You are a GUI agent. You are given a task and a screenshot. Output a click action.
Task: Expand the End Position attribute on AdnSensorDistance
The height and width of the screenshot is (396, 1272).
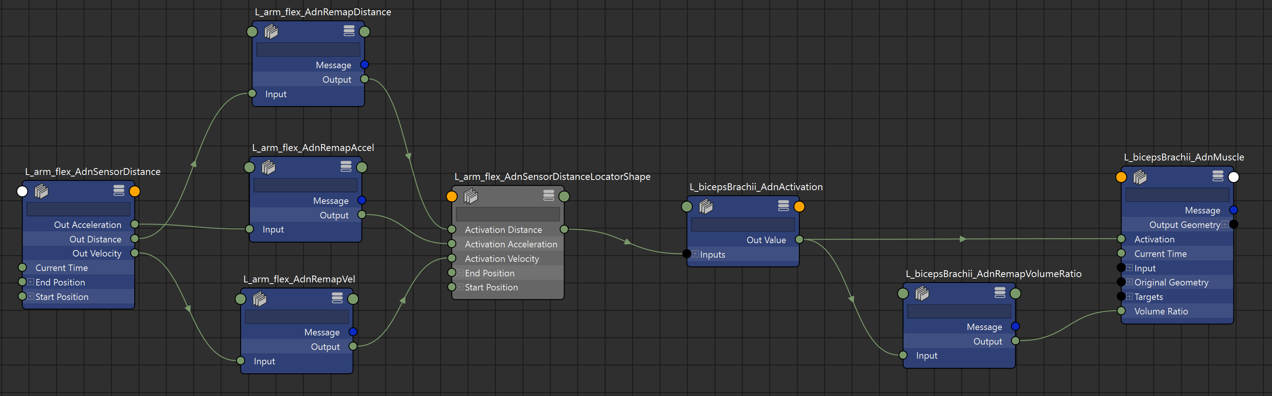pos(31,282)
